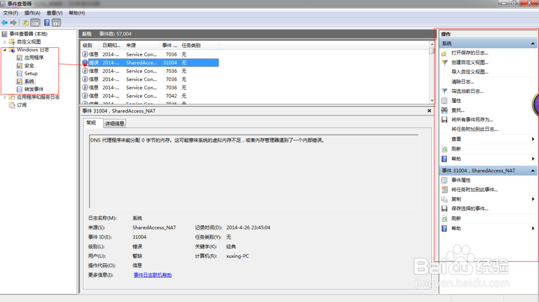Viewport: 539px width, 302px height.
Task: Expand the 查看 submenu arrow
Action: (x=533, y=139)
